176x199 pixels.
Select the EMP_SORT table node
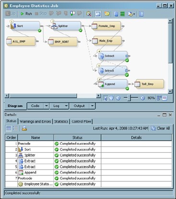point(63,42)
